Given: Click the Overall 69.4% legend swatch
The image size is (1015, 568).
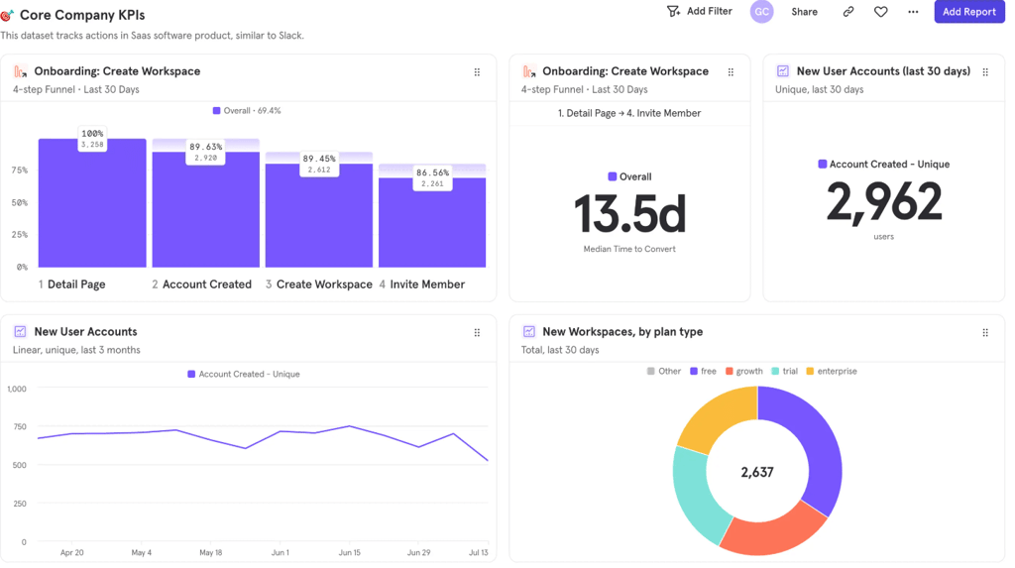Looking at the screenshot, I should pyautogui.click(x=216, y=111).
